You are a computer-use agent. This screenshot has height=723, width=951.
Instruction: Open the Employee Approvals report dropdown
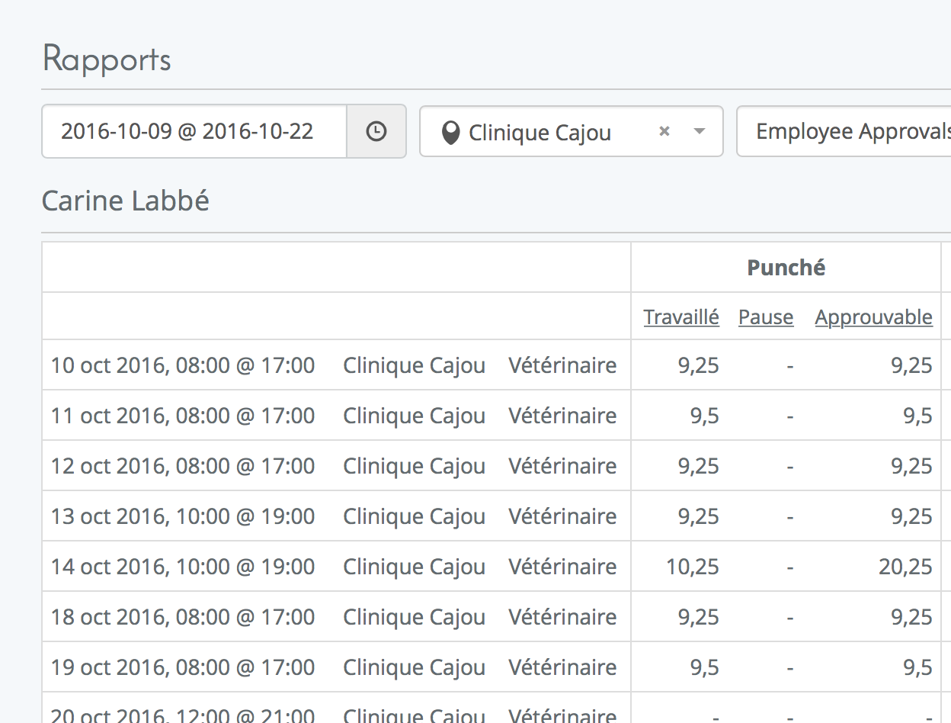click(846, 131)
